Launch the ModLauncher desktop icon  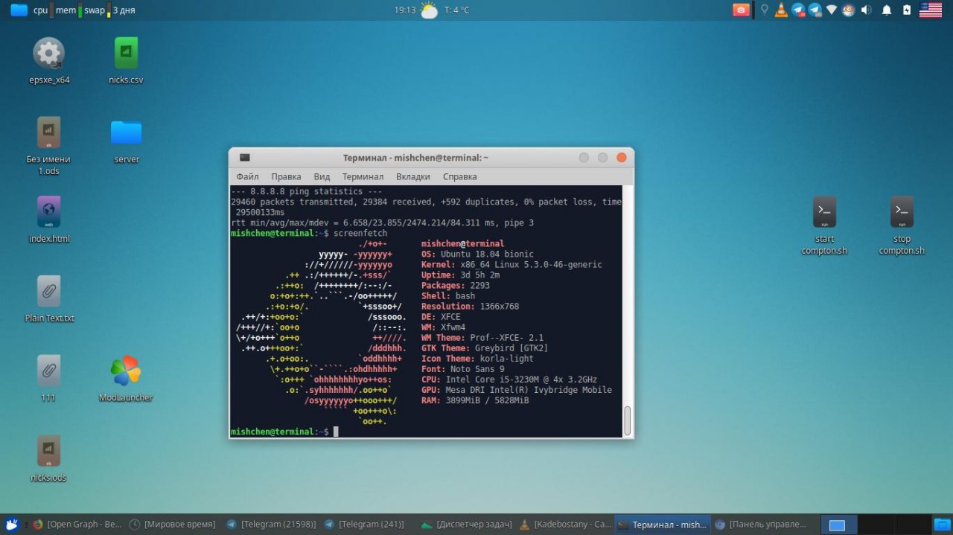pyautogui.click(x=125, y=371)
